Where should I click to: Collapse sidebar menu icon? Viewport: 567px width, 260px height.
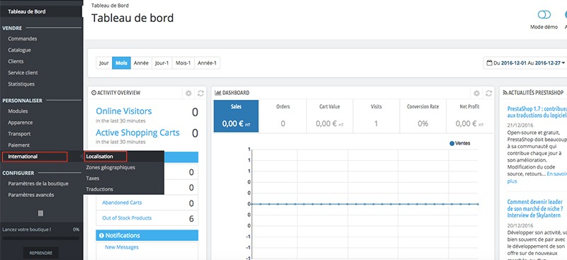(40, 213)
